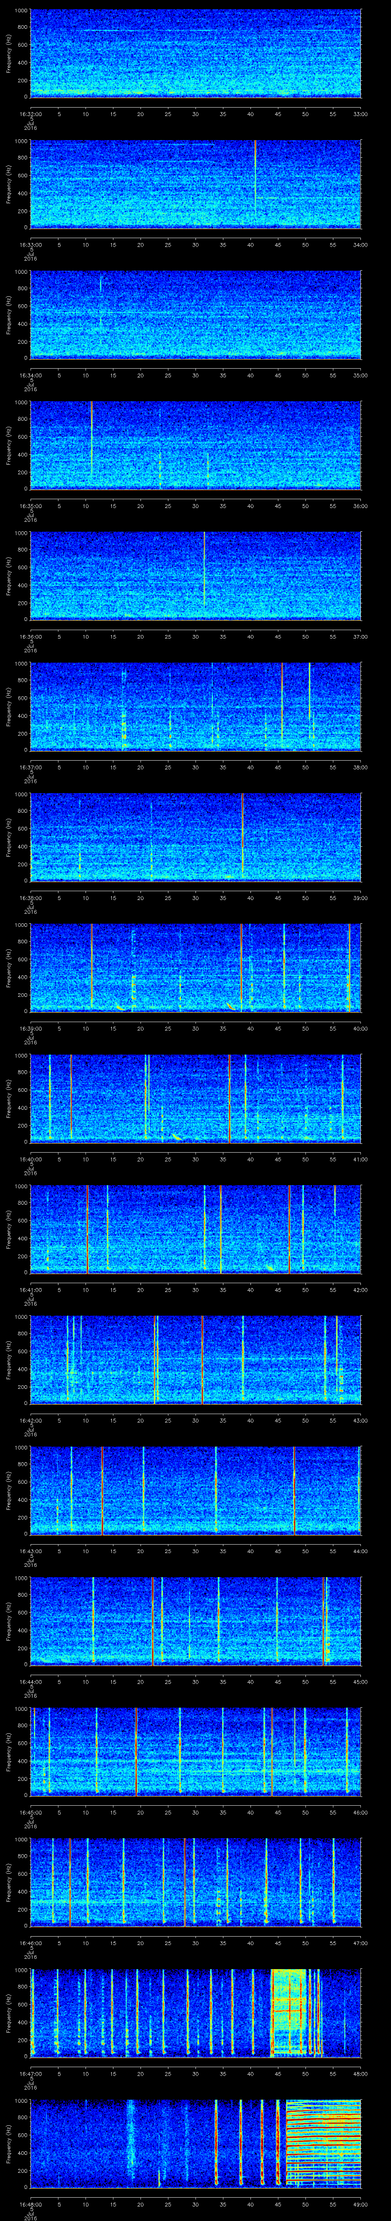The height and width of the screenshot is (2221, 391).
Task: Click the 16:33:00 start time label
Action: (x=30, y=245)
